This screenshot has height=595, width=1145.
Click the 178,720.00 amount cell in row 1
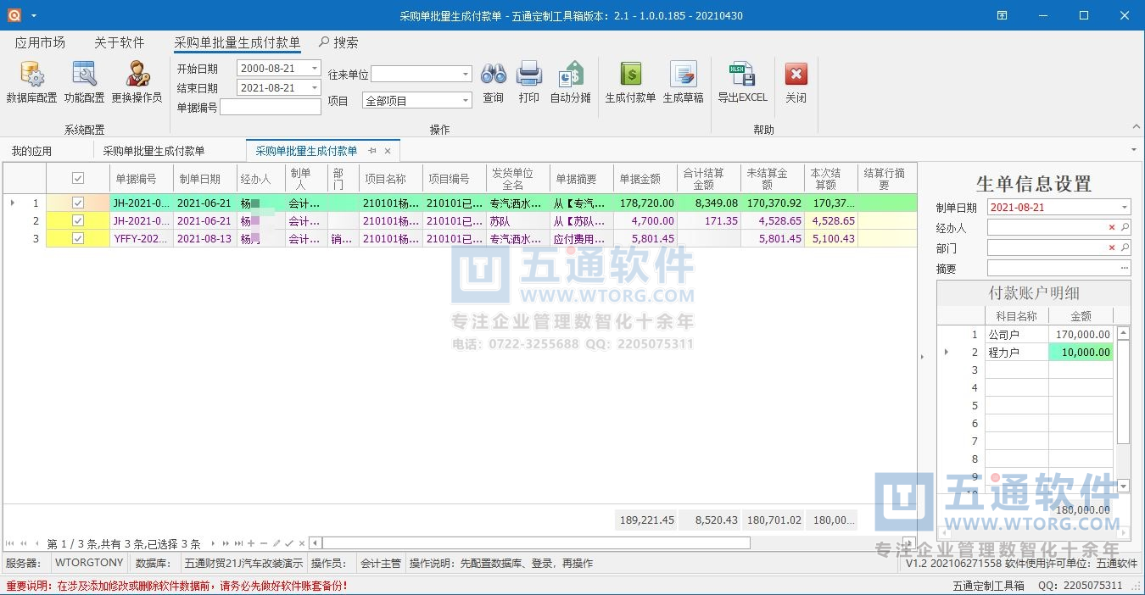tap(645, 203)
